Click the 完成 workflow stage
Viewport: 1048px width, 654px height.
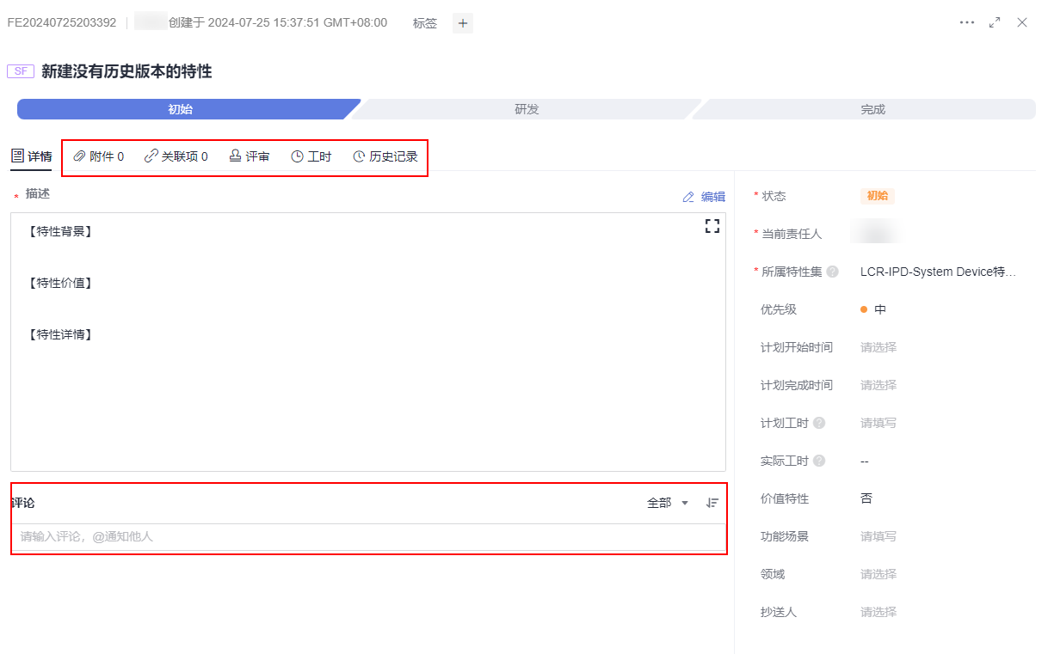click(x=872, y=109)
